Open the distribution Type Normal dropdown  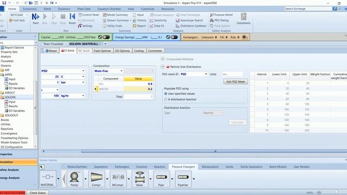(222, 113)
